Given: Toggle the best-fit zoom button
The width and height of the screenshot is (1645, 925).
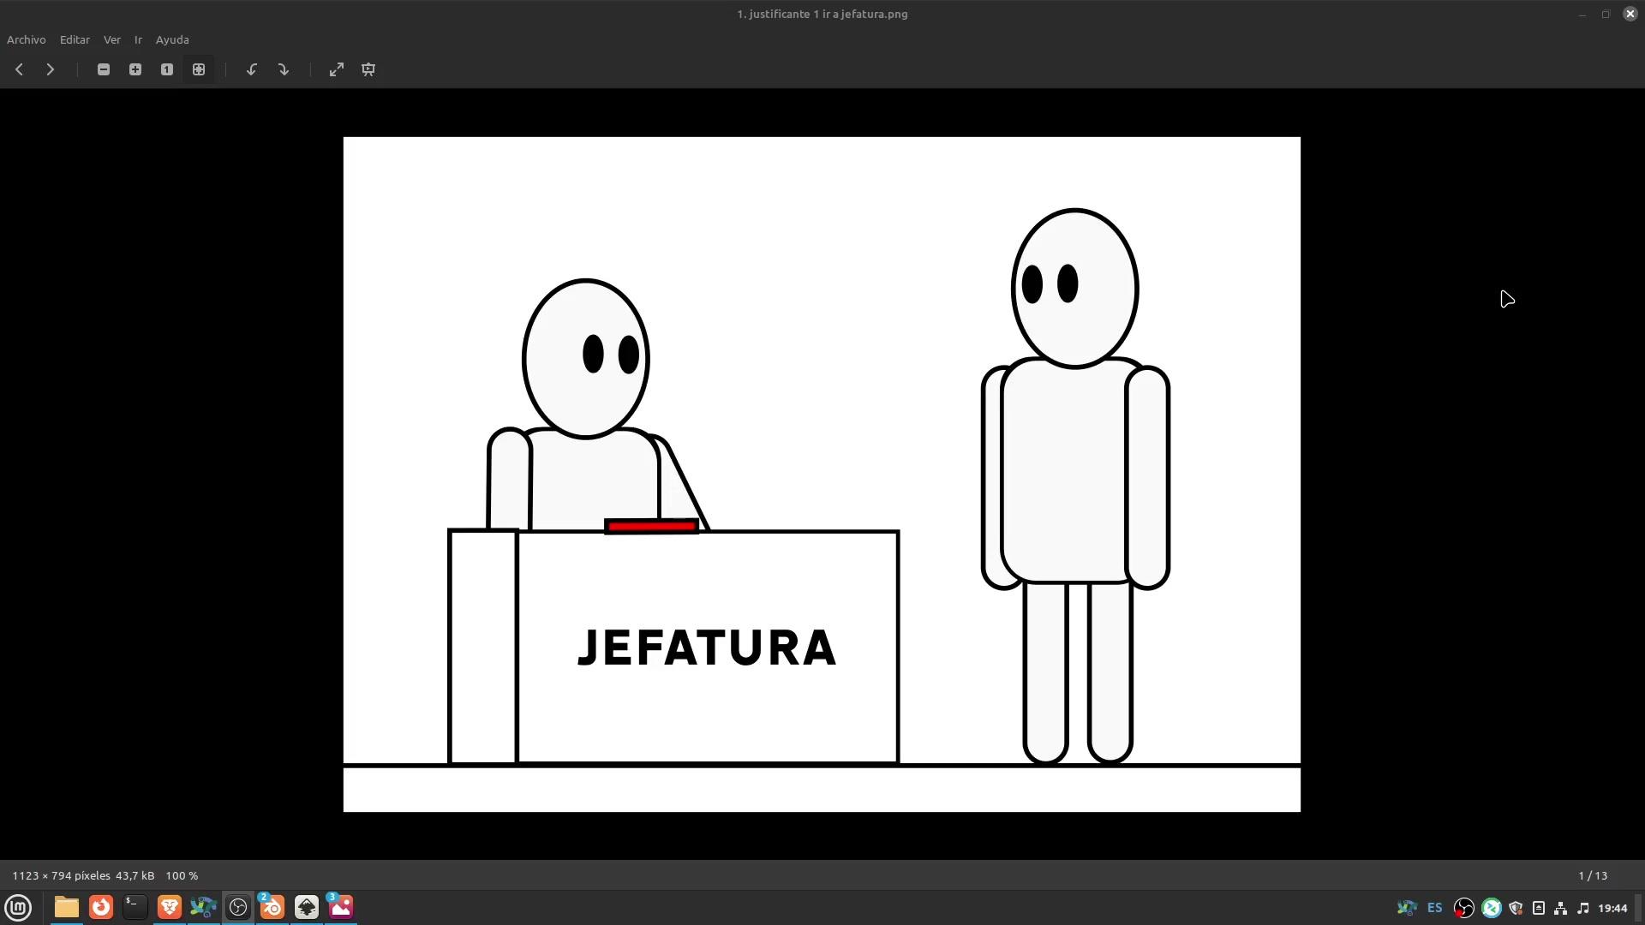Looking at the screenshot, I should coord(199,69).
